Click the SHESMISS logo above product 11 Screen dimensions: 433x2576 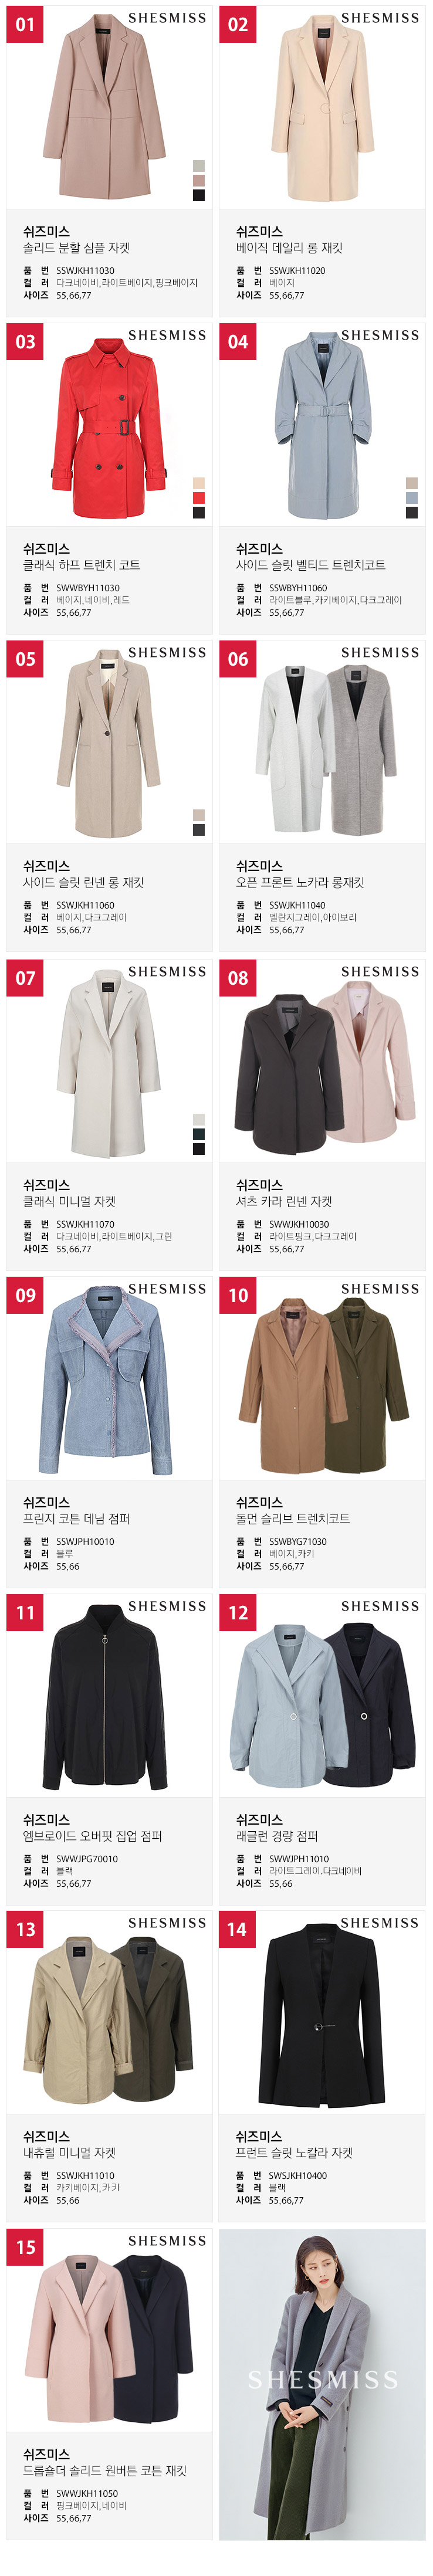(167, 1606)
